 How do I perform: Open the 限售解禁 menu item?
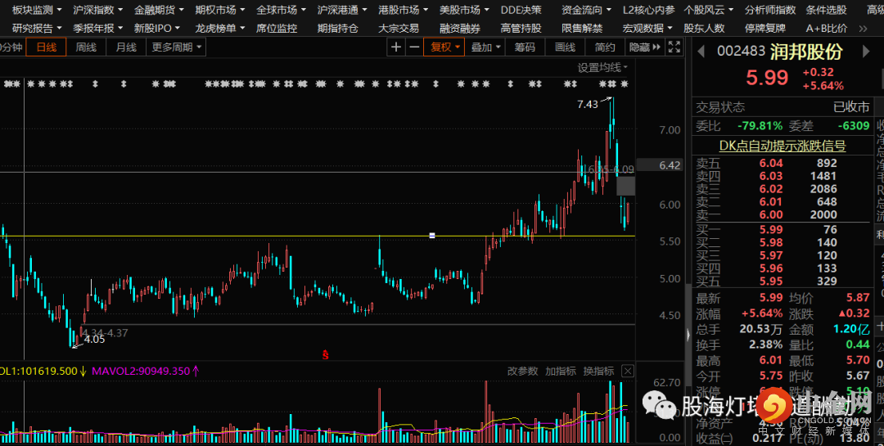click(x=582, y=28)
